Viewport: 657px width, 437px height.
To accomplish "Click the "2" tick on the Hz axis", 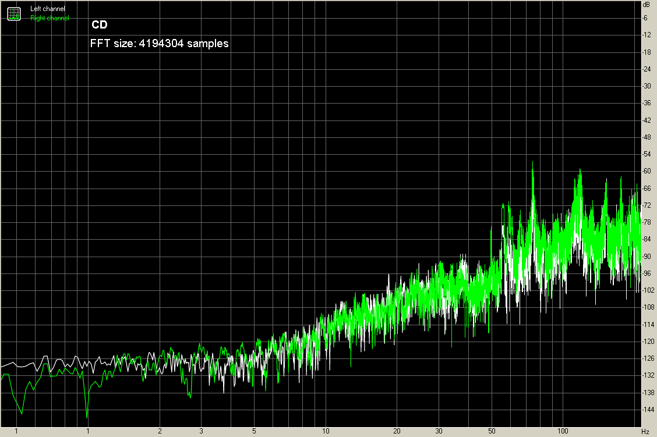I will (160, 431).
